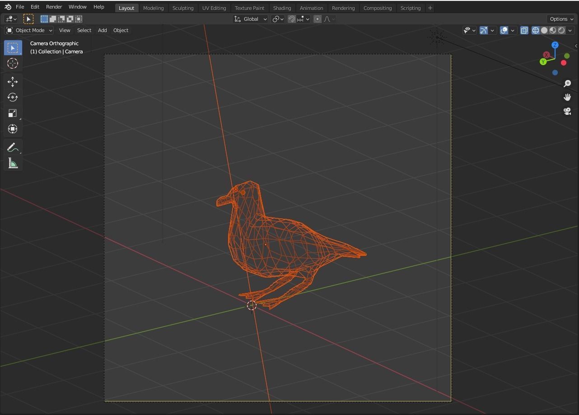
Task: Open the pivot point dropdown
Action: click(278, 19)
